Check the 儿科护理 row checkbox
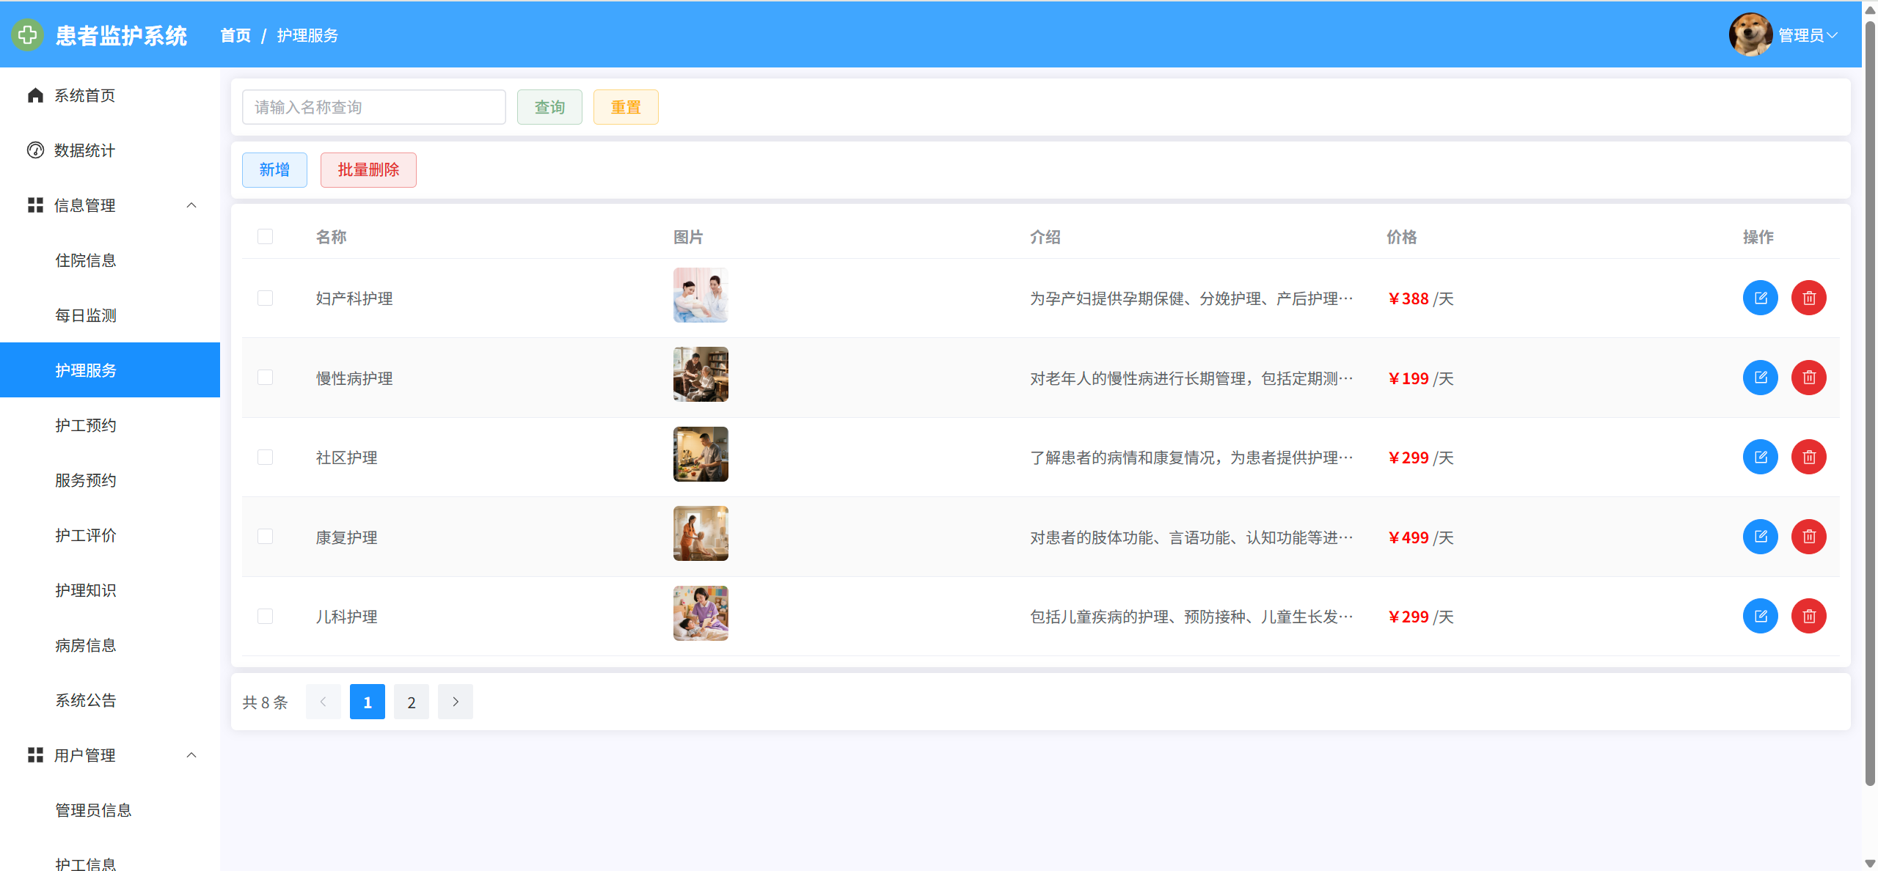The image size is (1878, 871). pyautogui.click(x=265, y=616)
